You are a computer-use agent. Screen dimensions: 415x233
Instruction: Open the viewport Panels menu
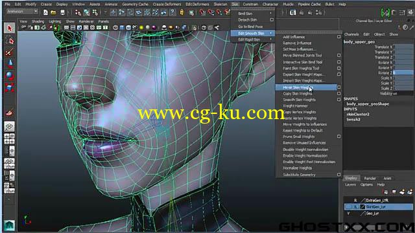(104, 21)
